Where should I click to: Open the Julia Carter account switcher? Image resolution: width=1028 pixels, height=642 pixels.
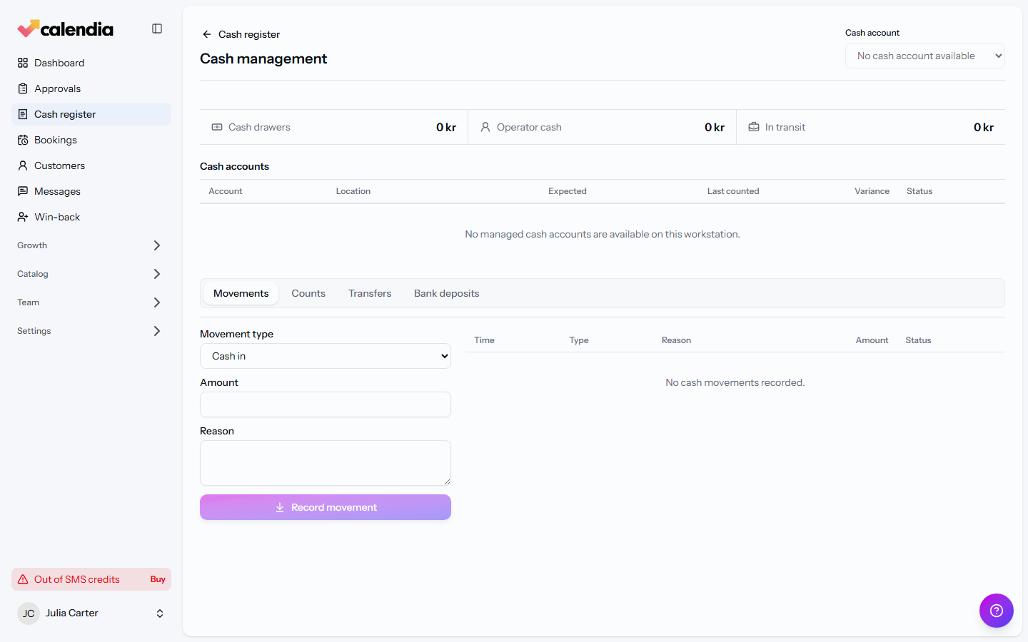91,613
